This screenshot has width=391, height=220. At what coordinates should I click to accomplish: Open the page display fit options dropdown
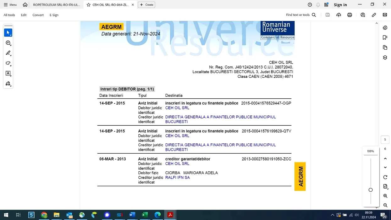[385, 187]
